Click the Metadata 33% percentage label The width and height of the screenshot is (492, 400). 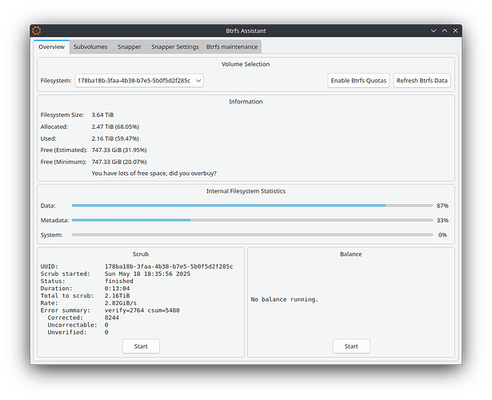click(x=442, y=220)
